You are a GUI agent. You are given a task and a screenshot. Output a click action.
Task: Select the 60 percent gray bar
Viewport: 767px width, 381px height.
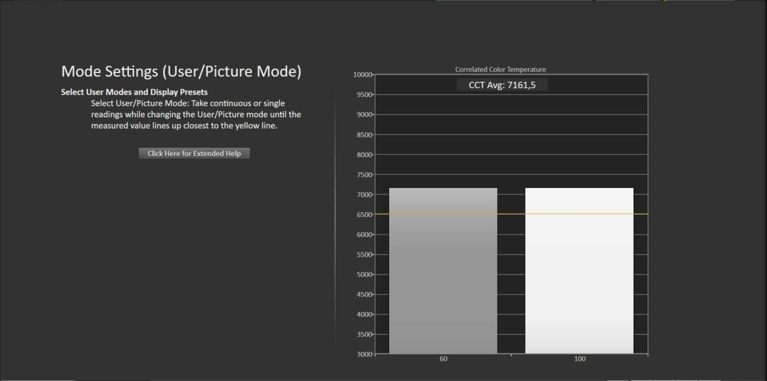pyautogui.click(x=443, y=270)
